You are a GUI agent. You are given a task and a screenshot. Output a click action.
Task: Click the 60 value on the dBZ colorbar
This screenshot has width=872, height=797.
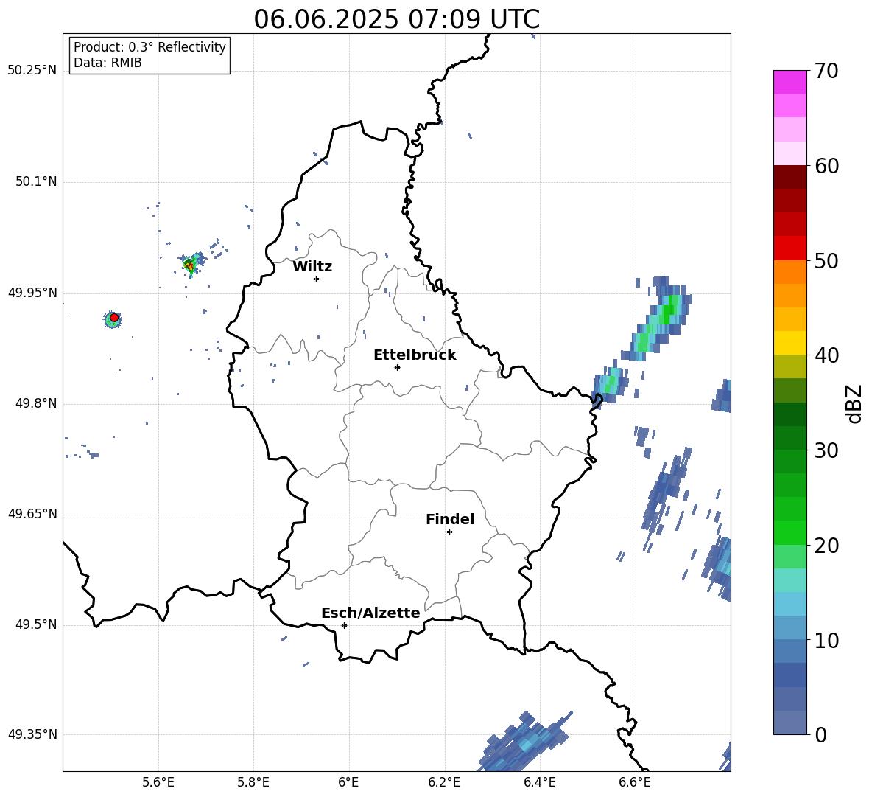pos(826,166)
